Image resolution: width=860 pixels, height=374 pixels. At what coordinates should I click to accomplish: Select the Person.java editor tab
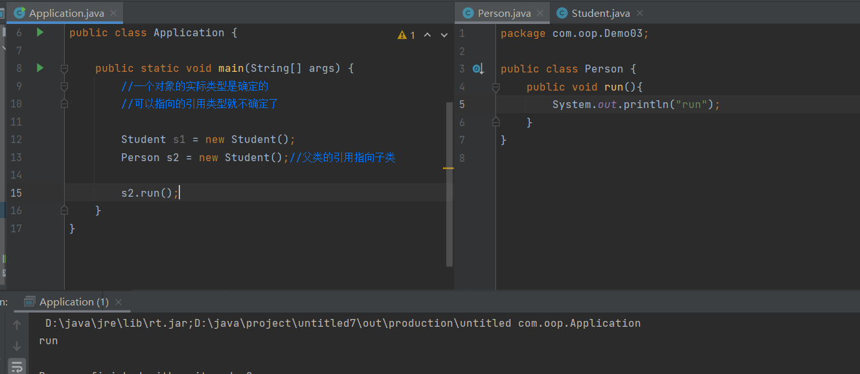coord(503,13)
